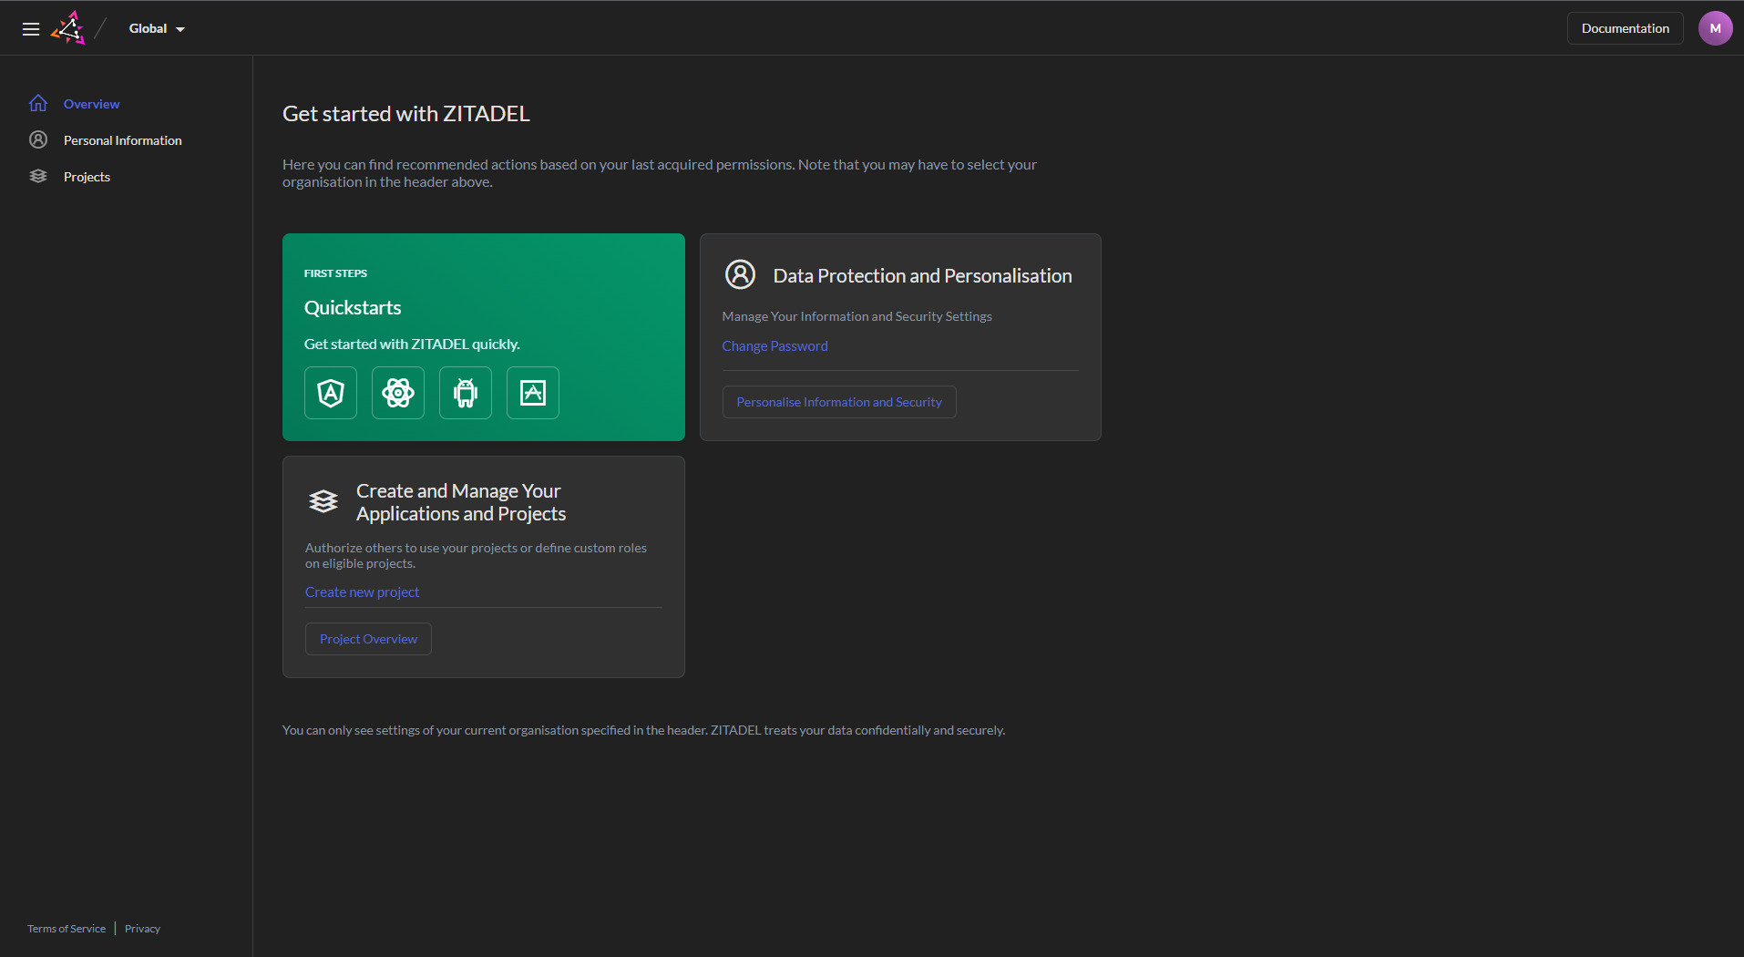1744x957 pixels.
Task: Click the Project Overview button
Action: pyautogui.click(x=367, y=638)
